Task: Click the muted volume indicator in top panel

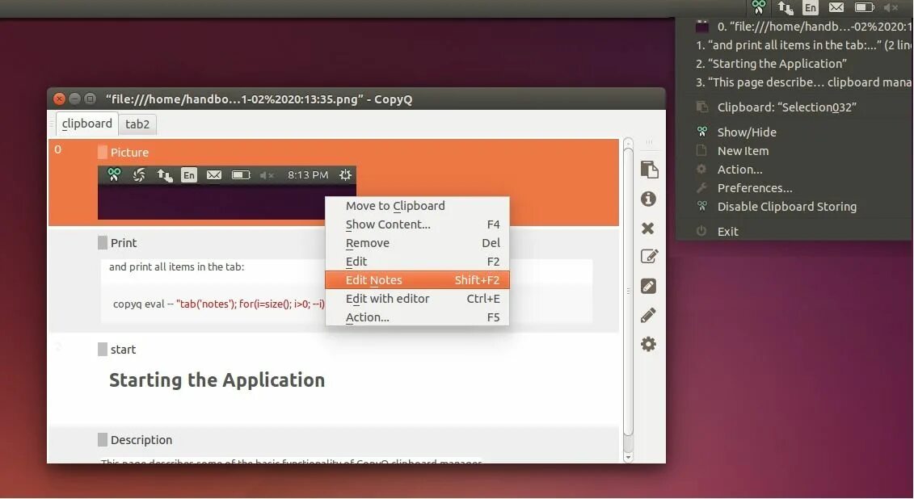Action: pyautogui.click(x=891, y=7)
